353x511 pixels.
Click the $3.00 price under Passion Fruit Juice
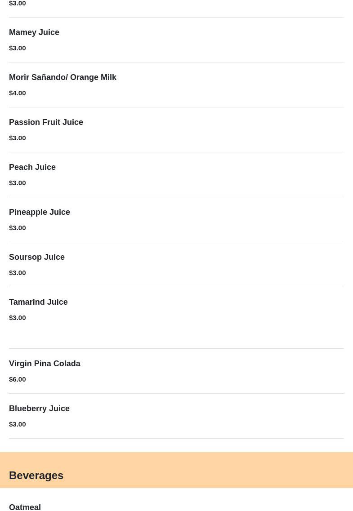18,138
